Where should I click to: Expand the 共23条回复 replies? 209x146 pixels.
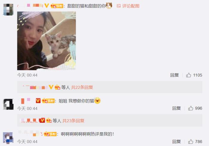pyautogui.click(x=73, y=121)
